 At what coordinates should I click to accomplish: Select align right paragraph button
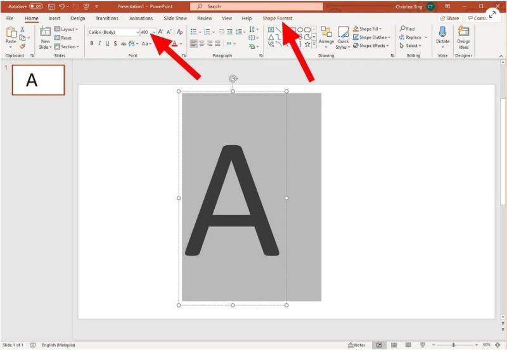click(x=210, y=43)
